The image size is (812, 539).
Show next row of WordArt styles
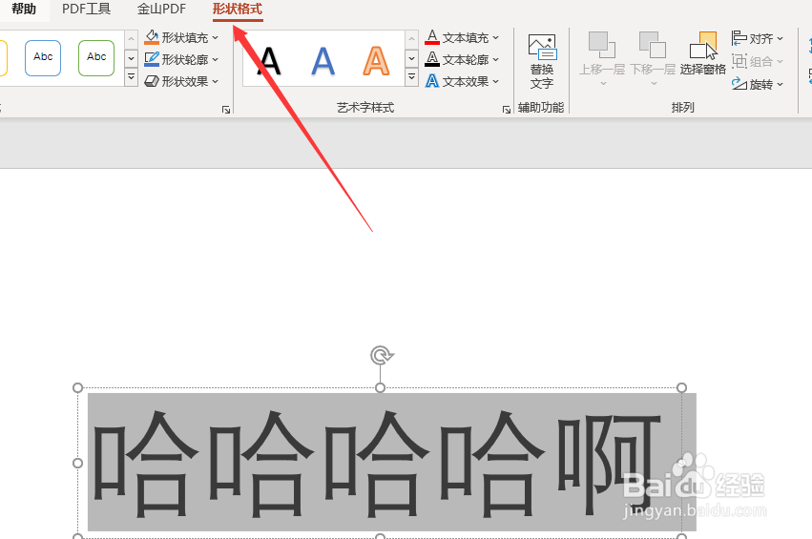pyautogui.click(x=411, y=58)
